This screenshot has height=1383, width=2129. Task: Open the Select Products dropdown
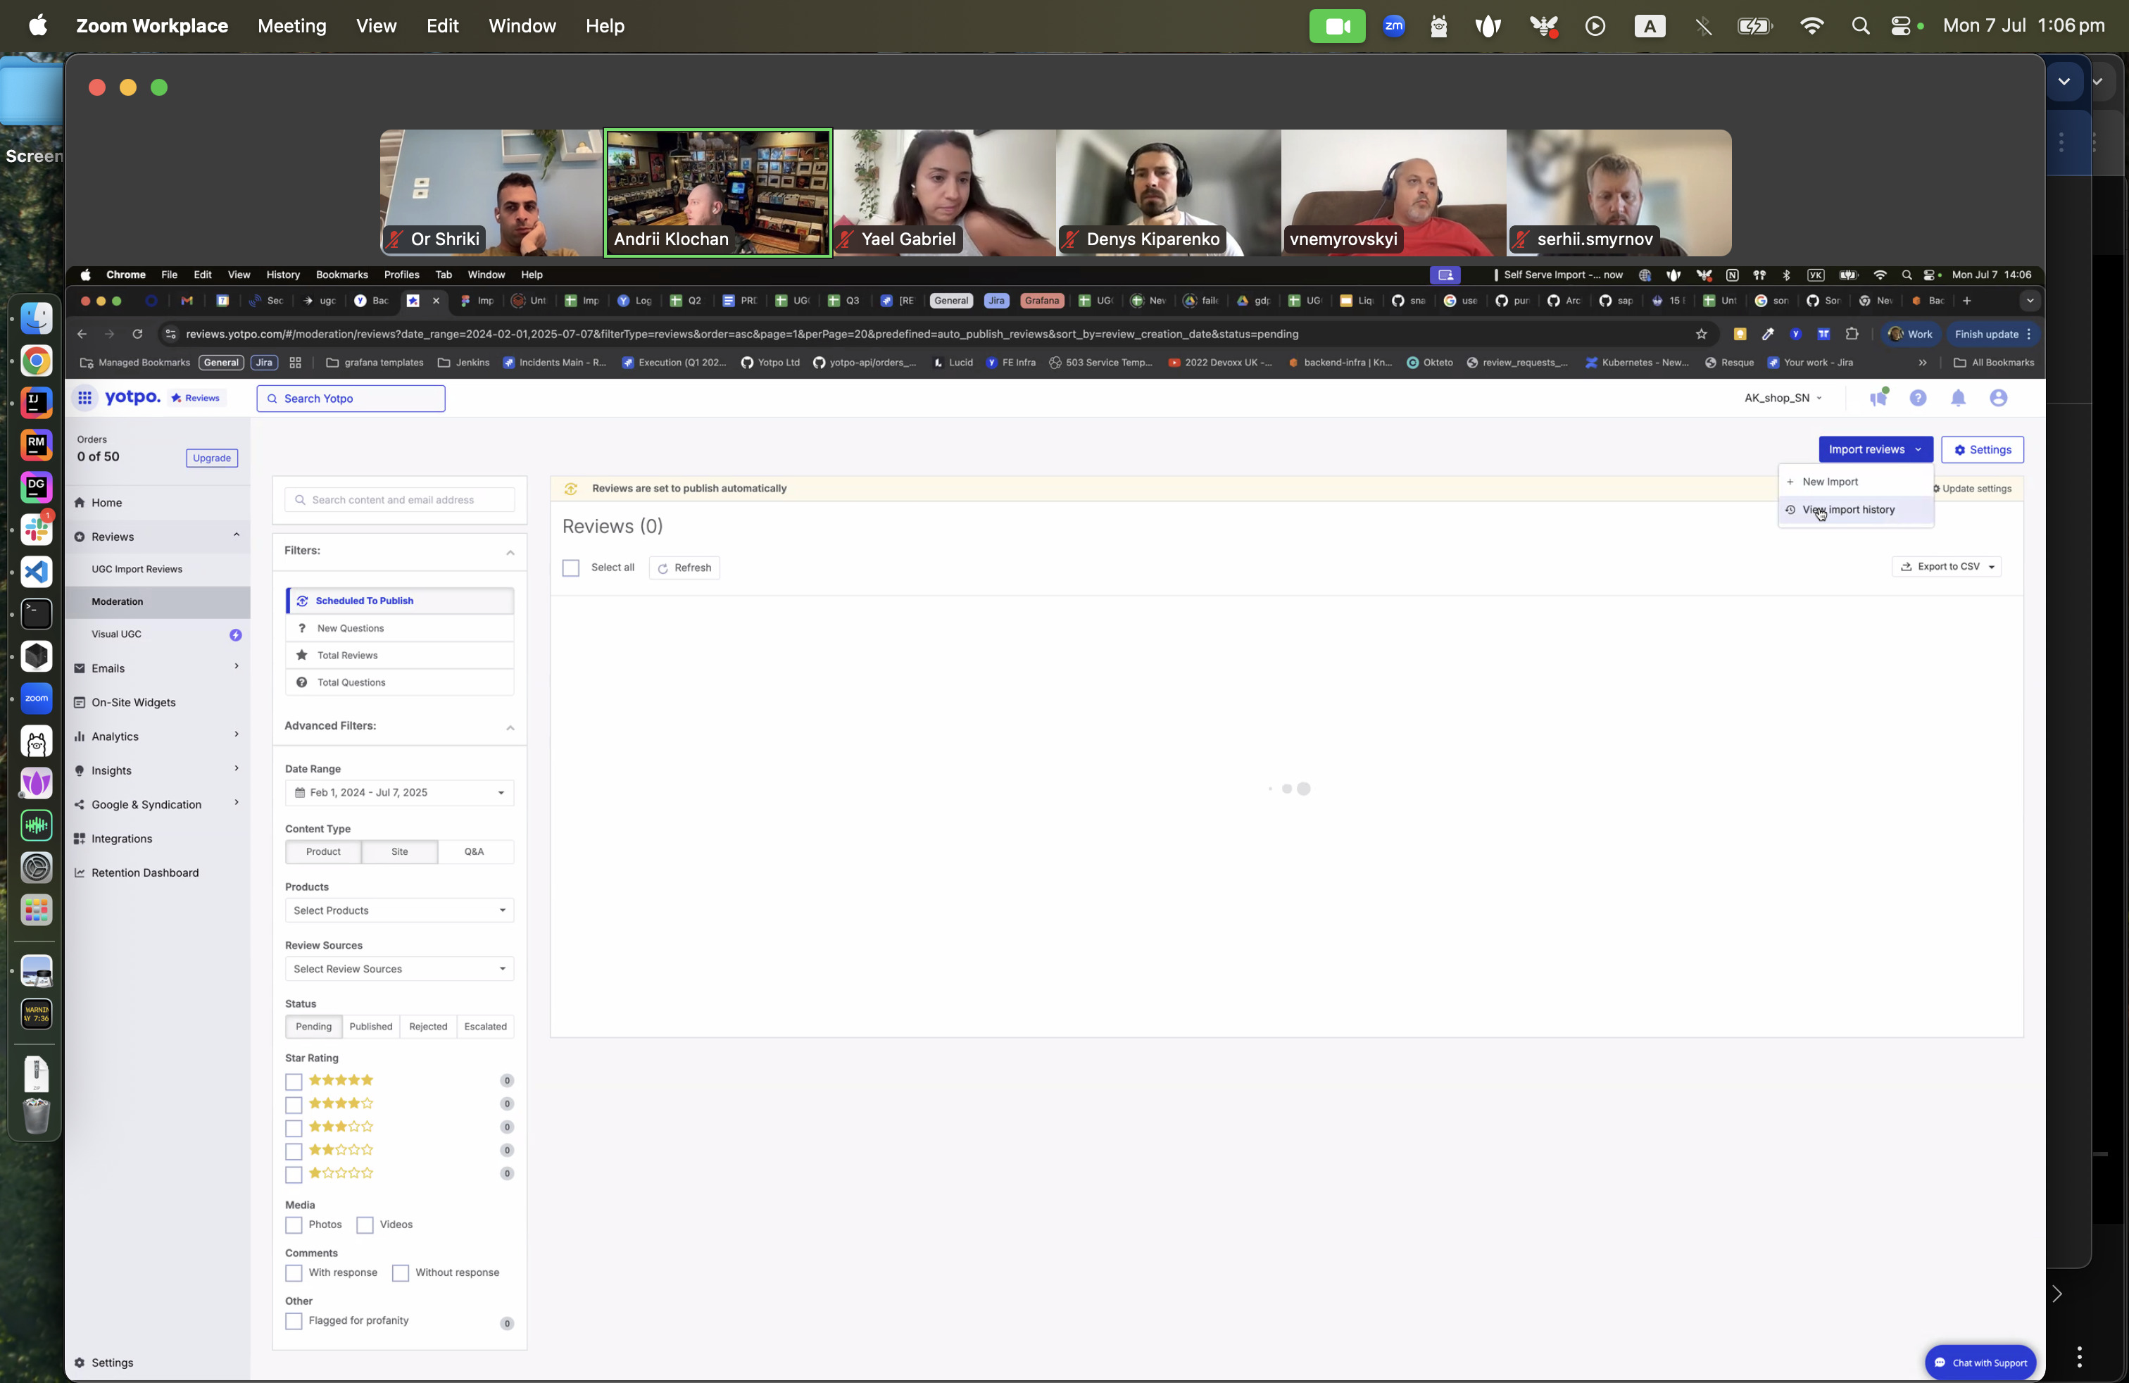click(400, 910)
